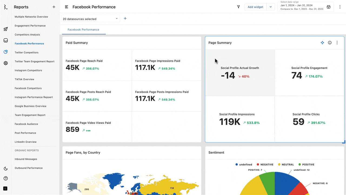Expand the 20 datasources selected dropdown
The height and width of the screenshot is (195, 346).
point(91,19)
